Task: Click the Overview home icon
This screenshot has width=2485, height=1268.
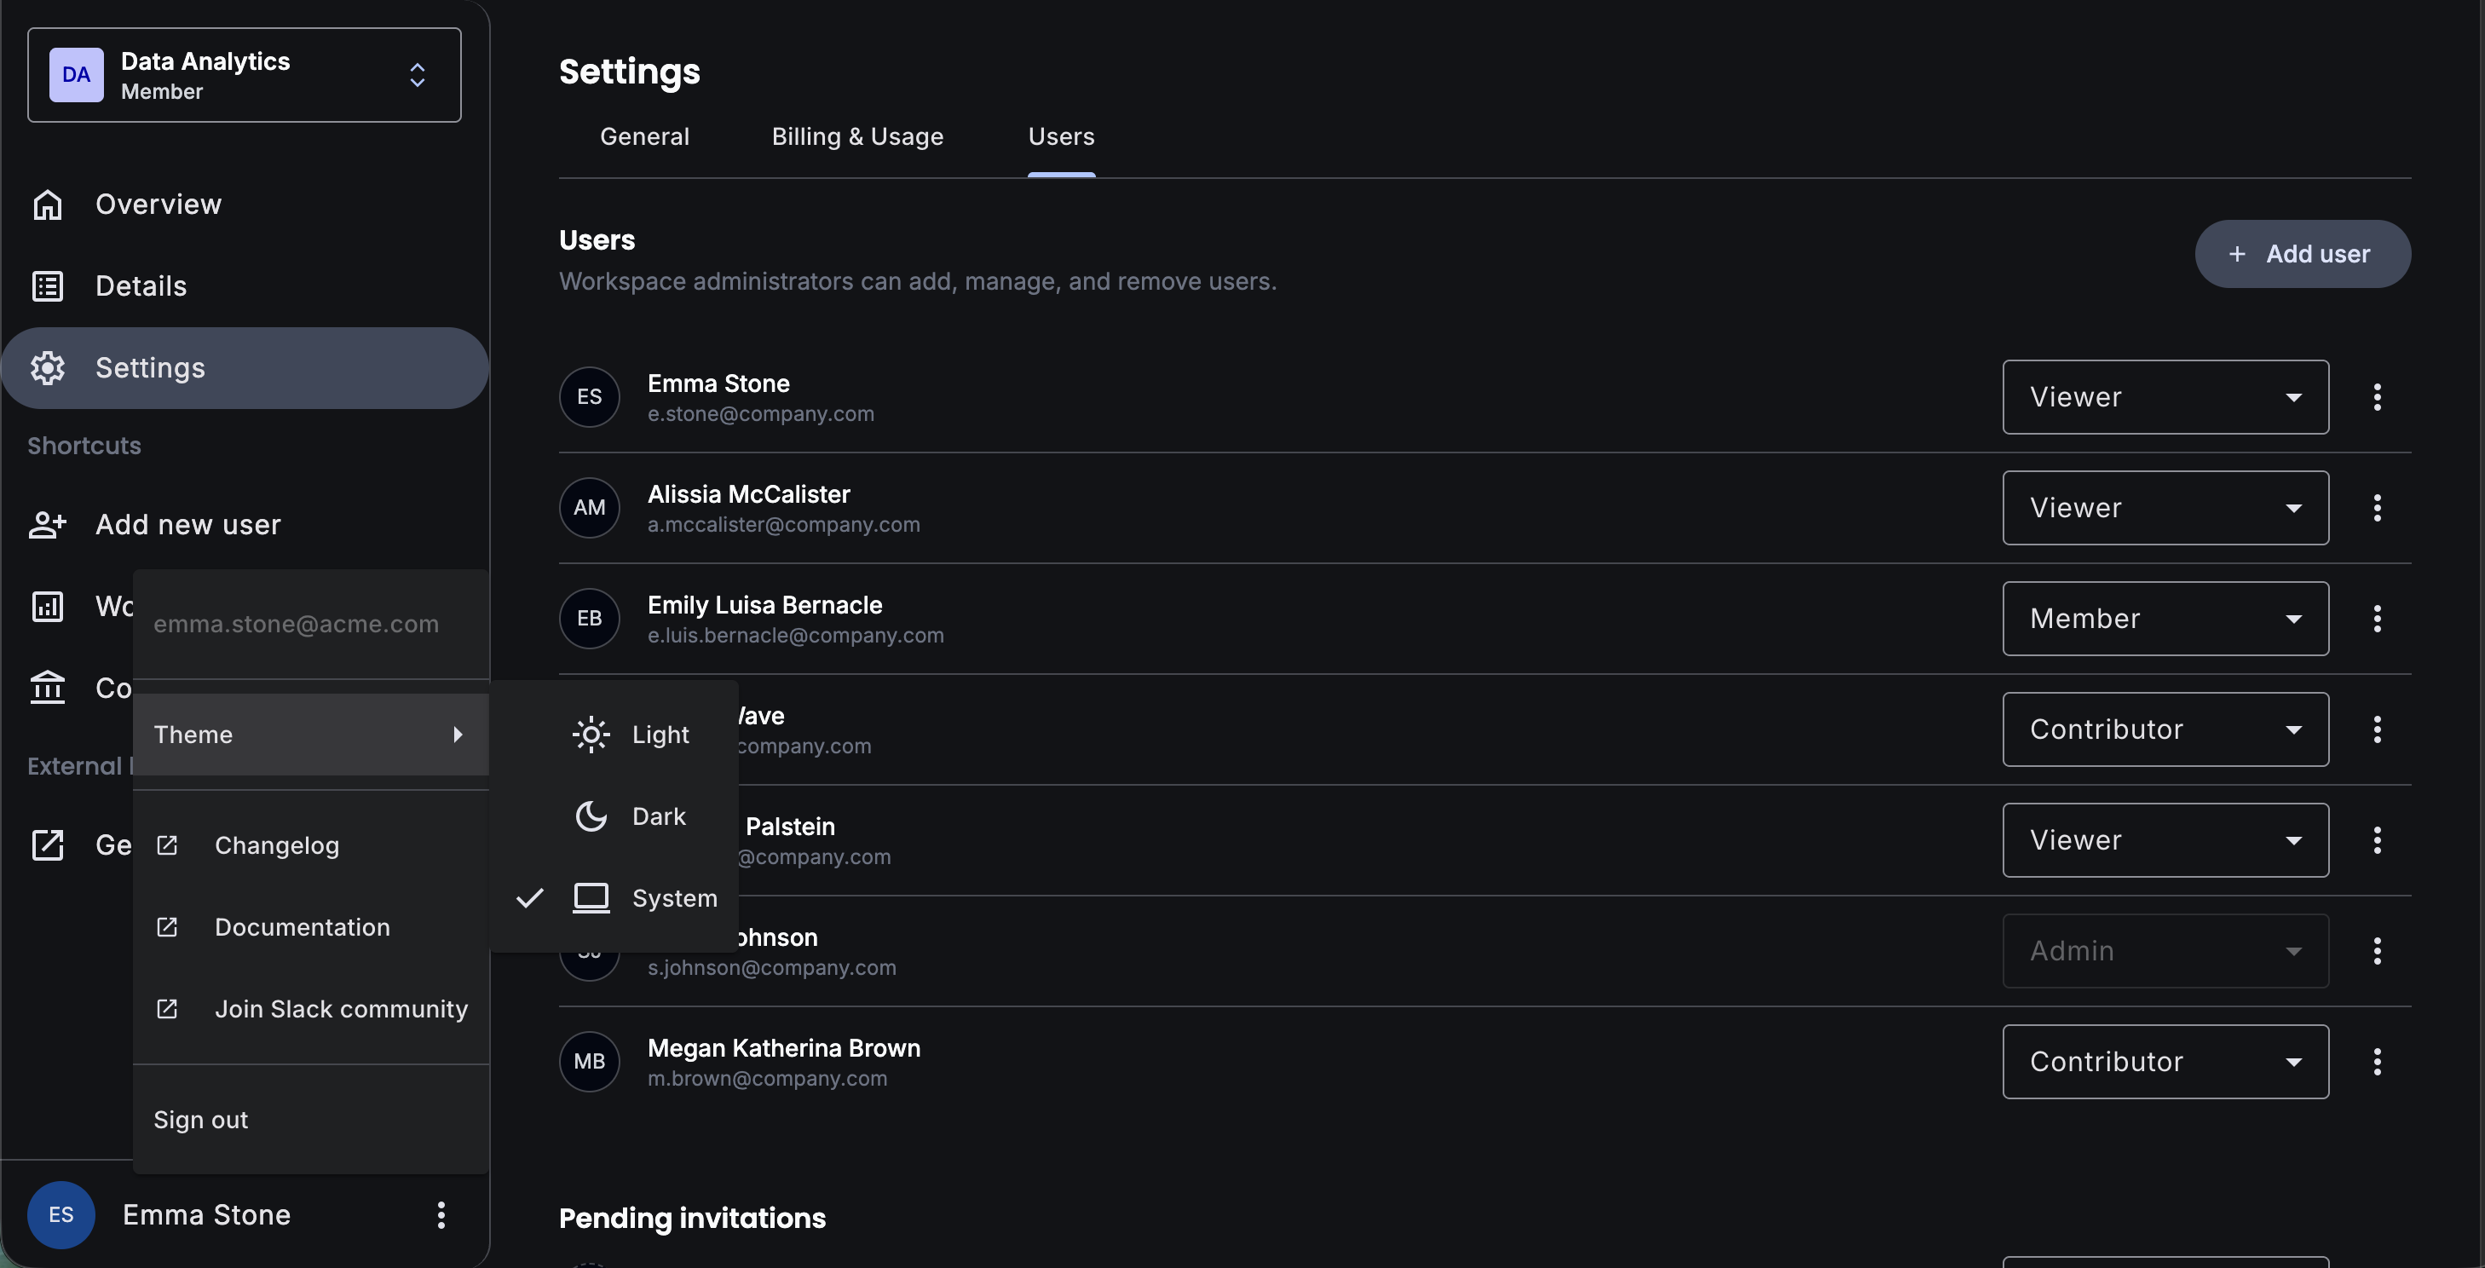Action: coord(47,205)
